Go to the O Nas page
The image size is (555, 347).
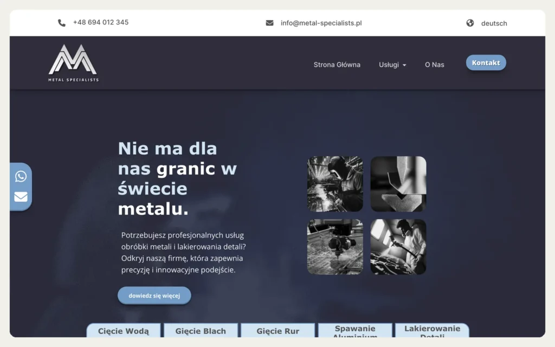(434, 65)
